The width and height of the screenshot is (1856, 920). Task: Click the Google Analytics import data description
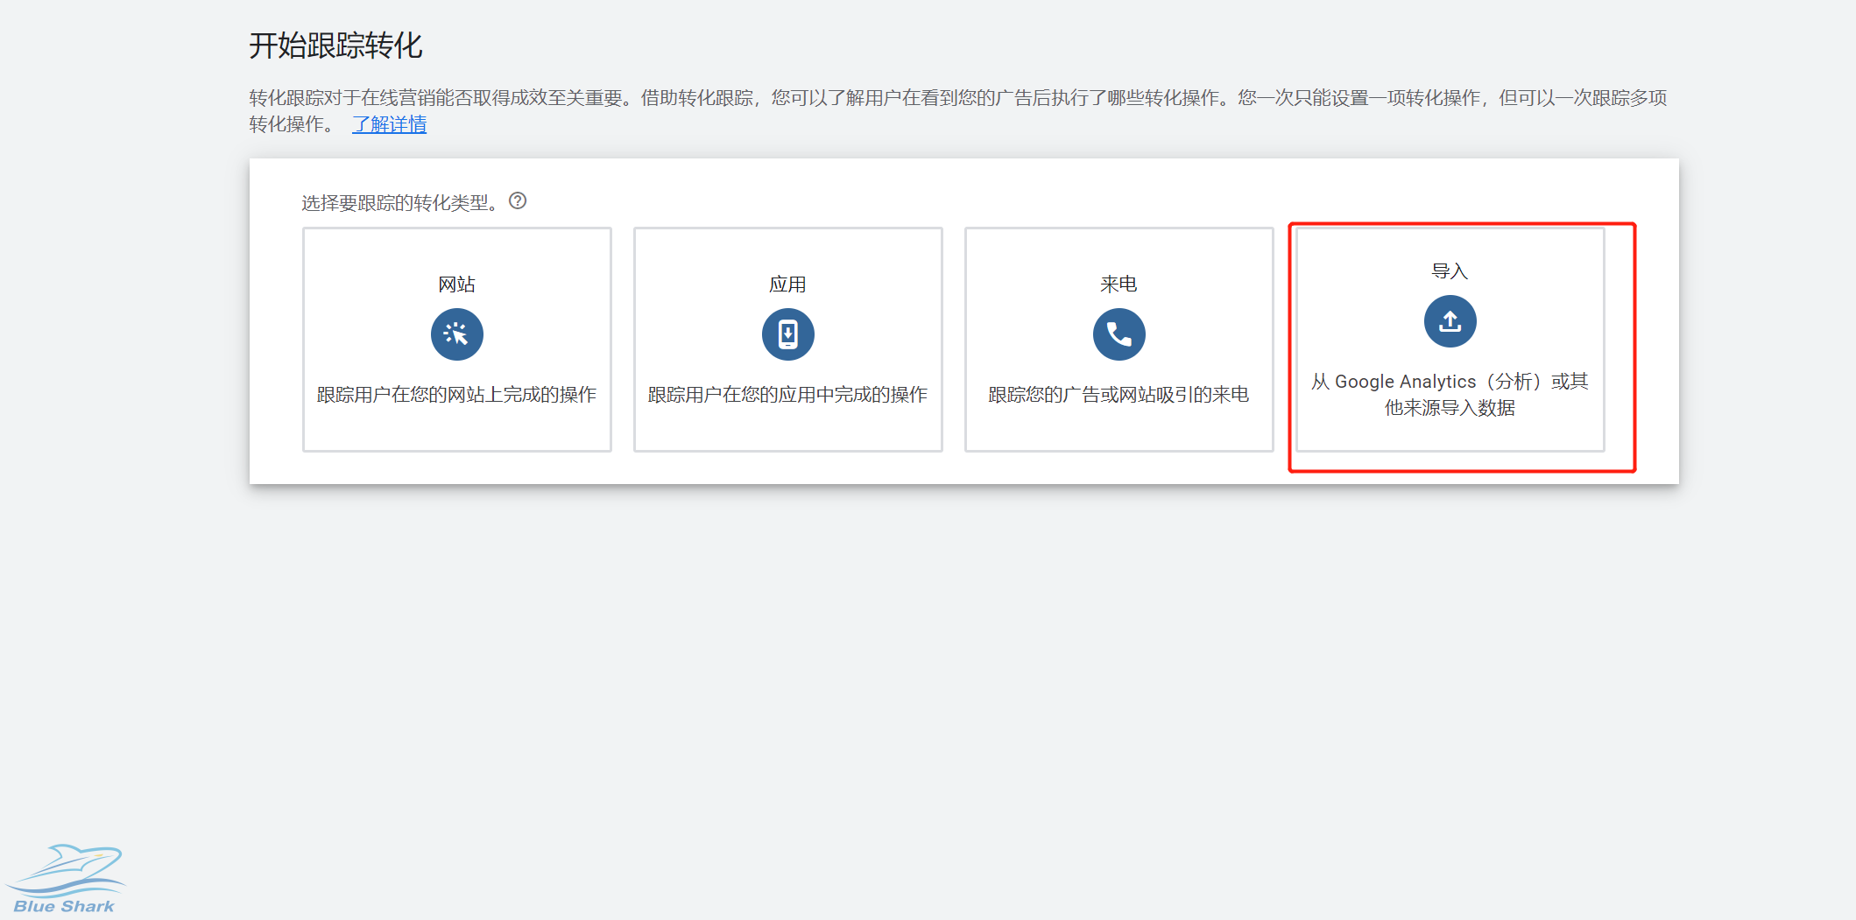(x=1450, y=395)
